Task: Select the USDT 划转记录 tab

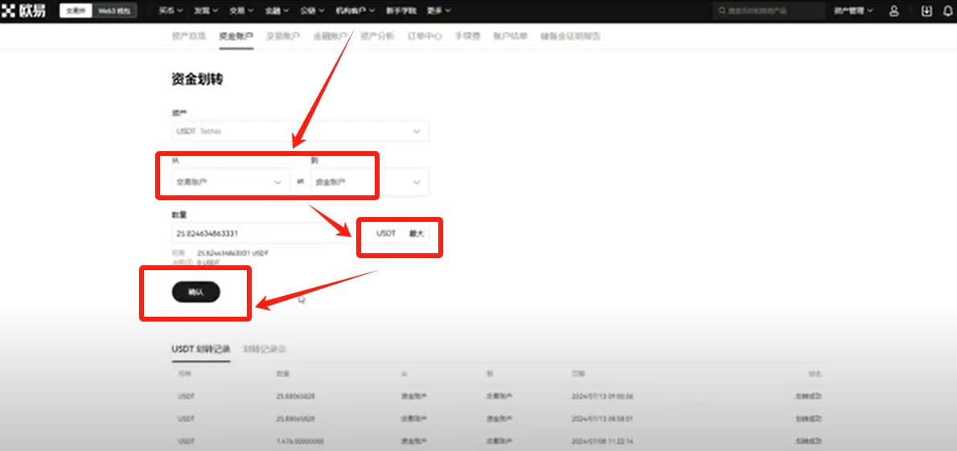Action: [200, 350]
